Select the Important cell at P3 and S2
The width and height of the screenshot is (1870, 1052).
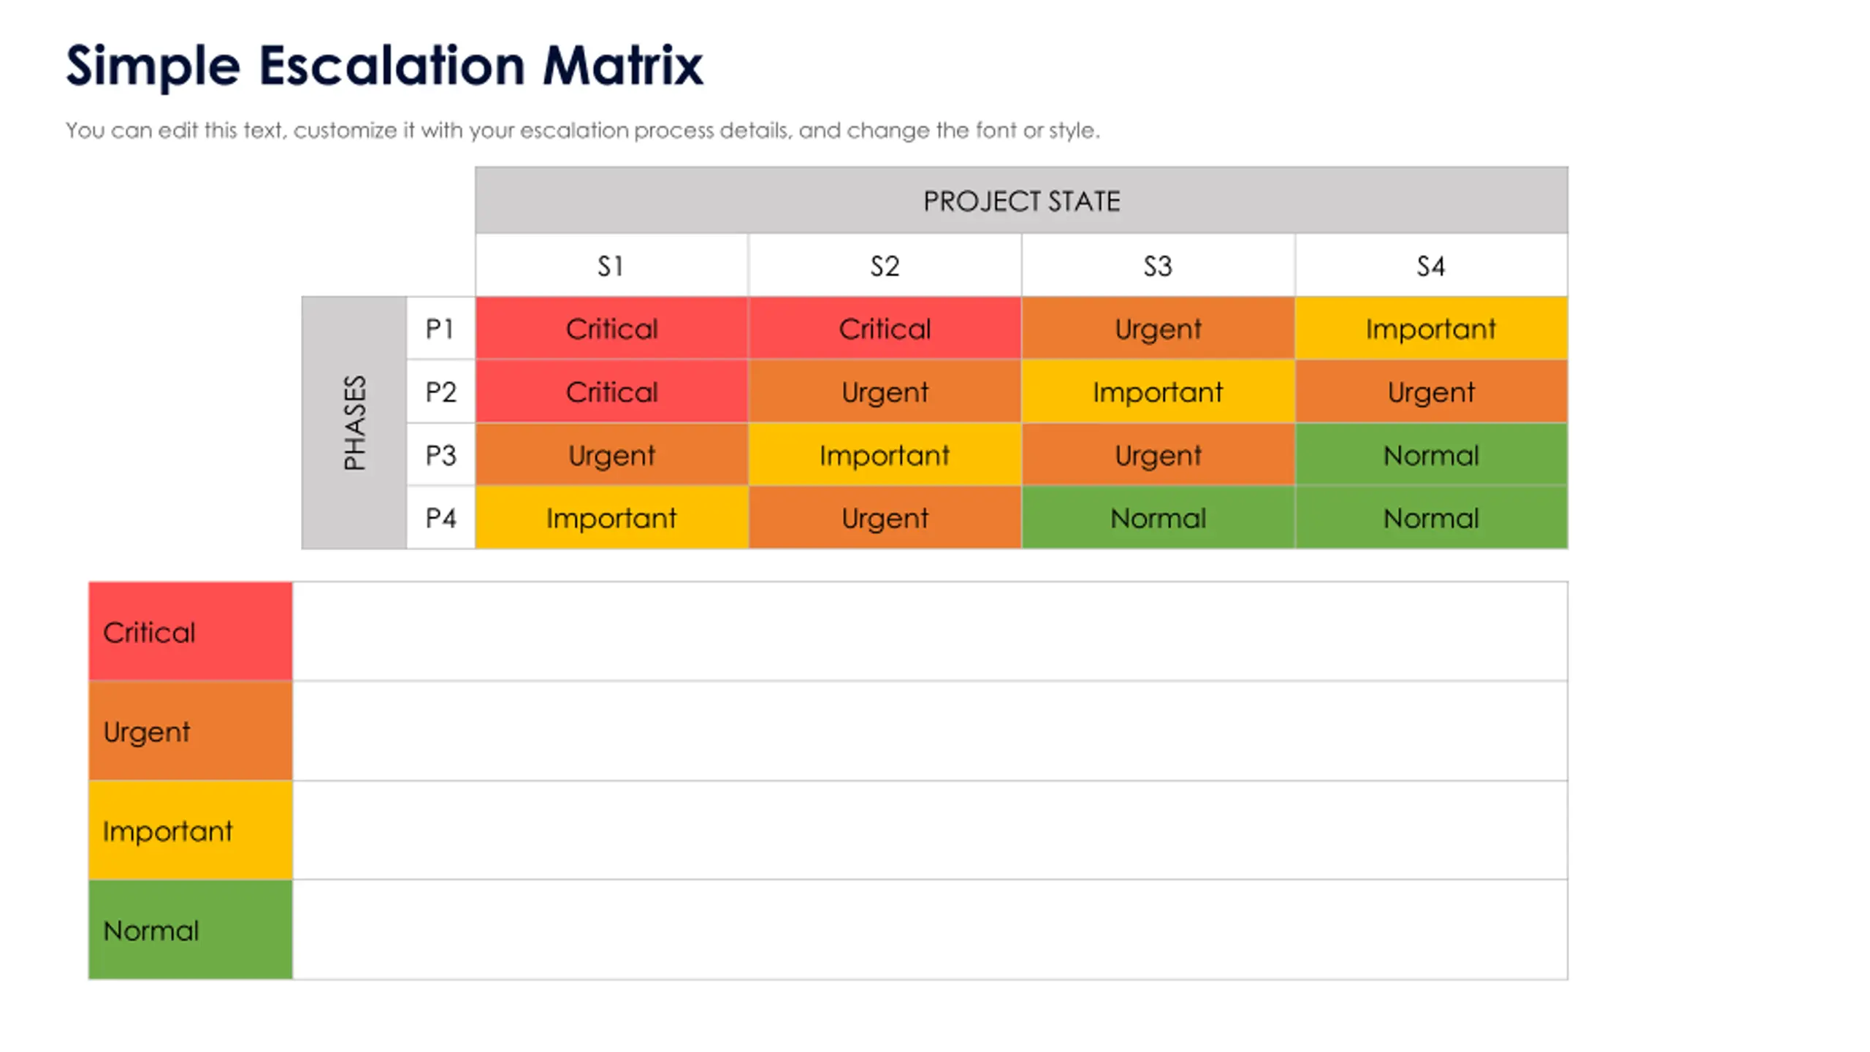click(x=885, y=455)
